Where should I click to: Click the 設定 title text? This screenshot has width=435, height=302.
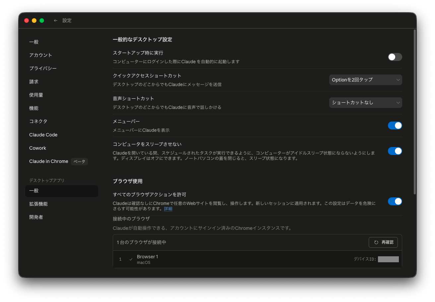pos(67,21)
